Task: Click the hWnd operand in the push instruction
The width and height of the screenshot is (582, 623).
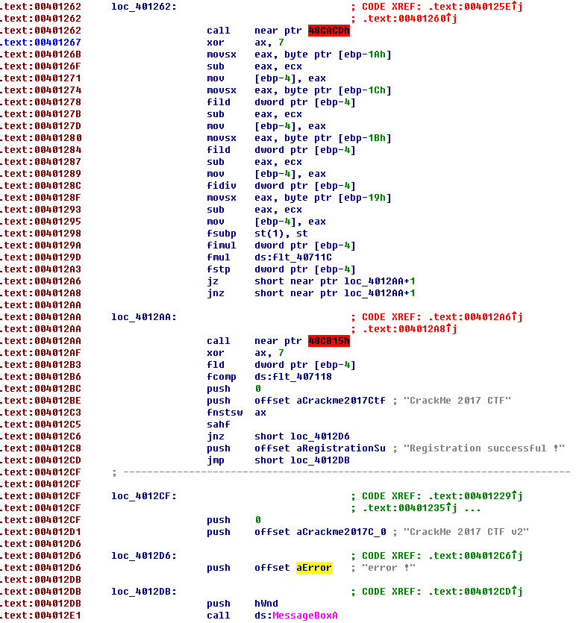Action: click(266, 604)
